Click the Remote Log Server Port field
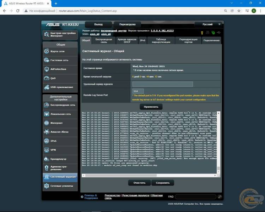 [x=138, y=91]
